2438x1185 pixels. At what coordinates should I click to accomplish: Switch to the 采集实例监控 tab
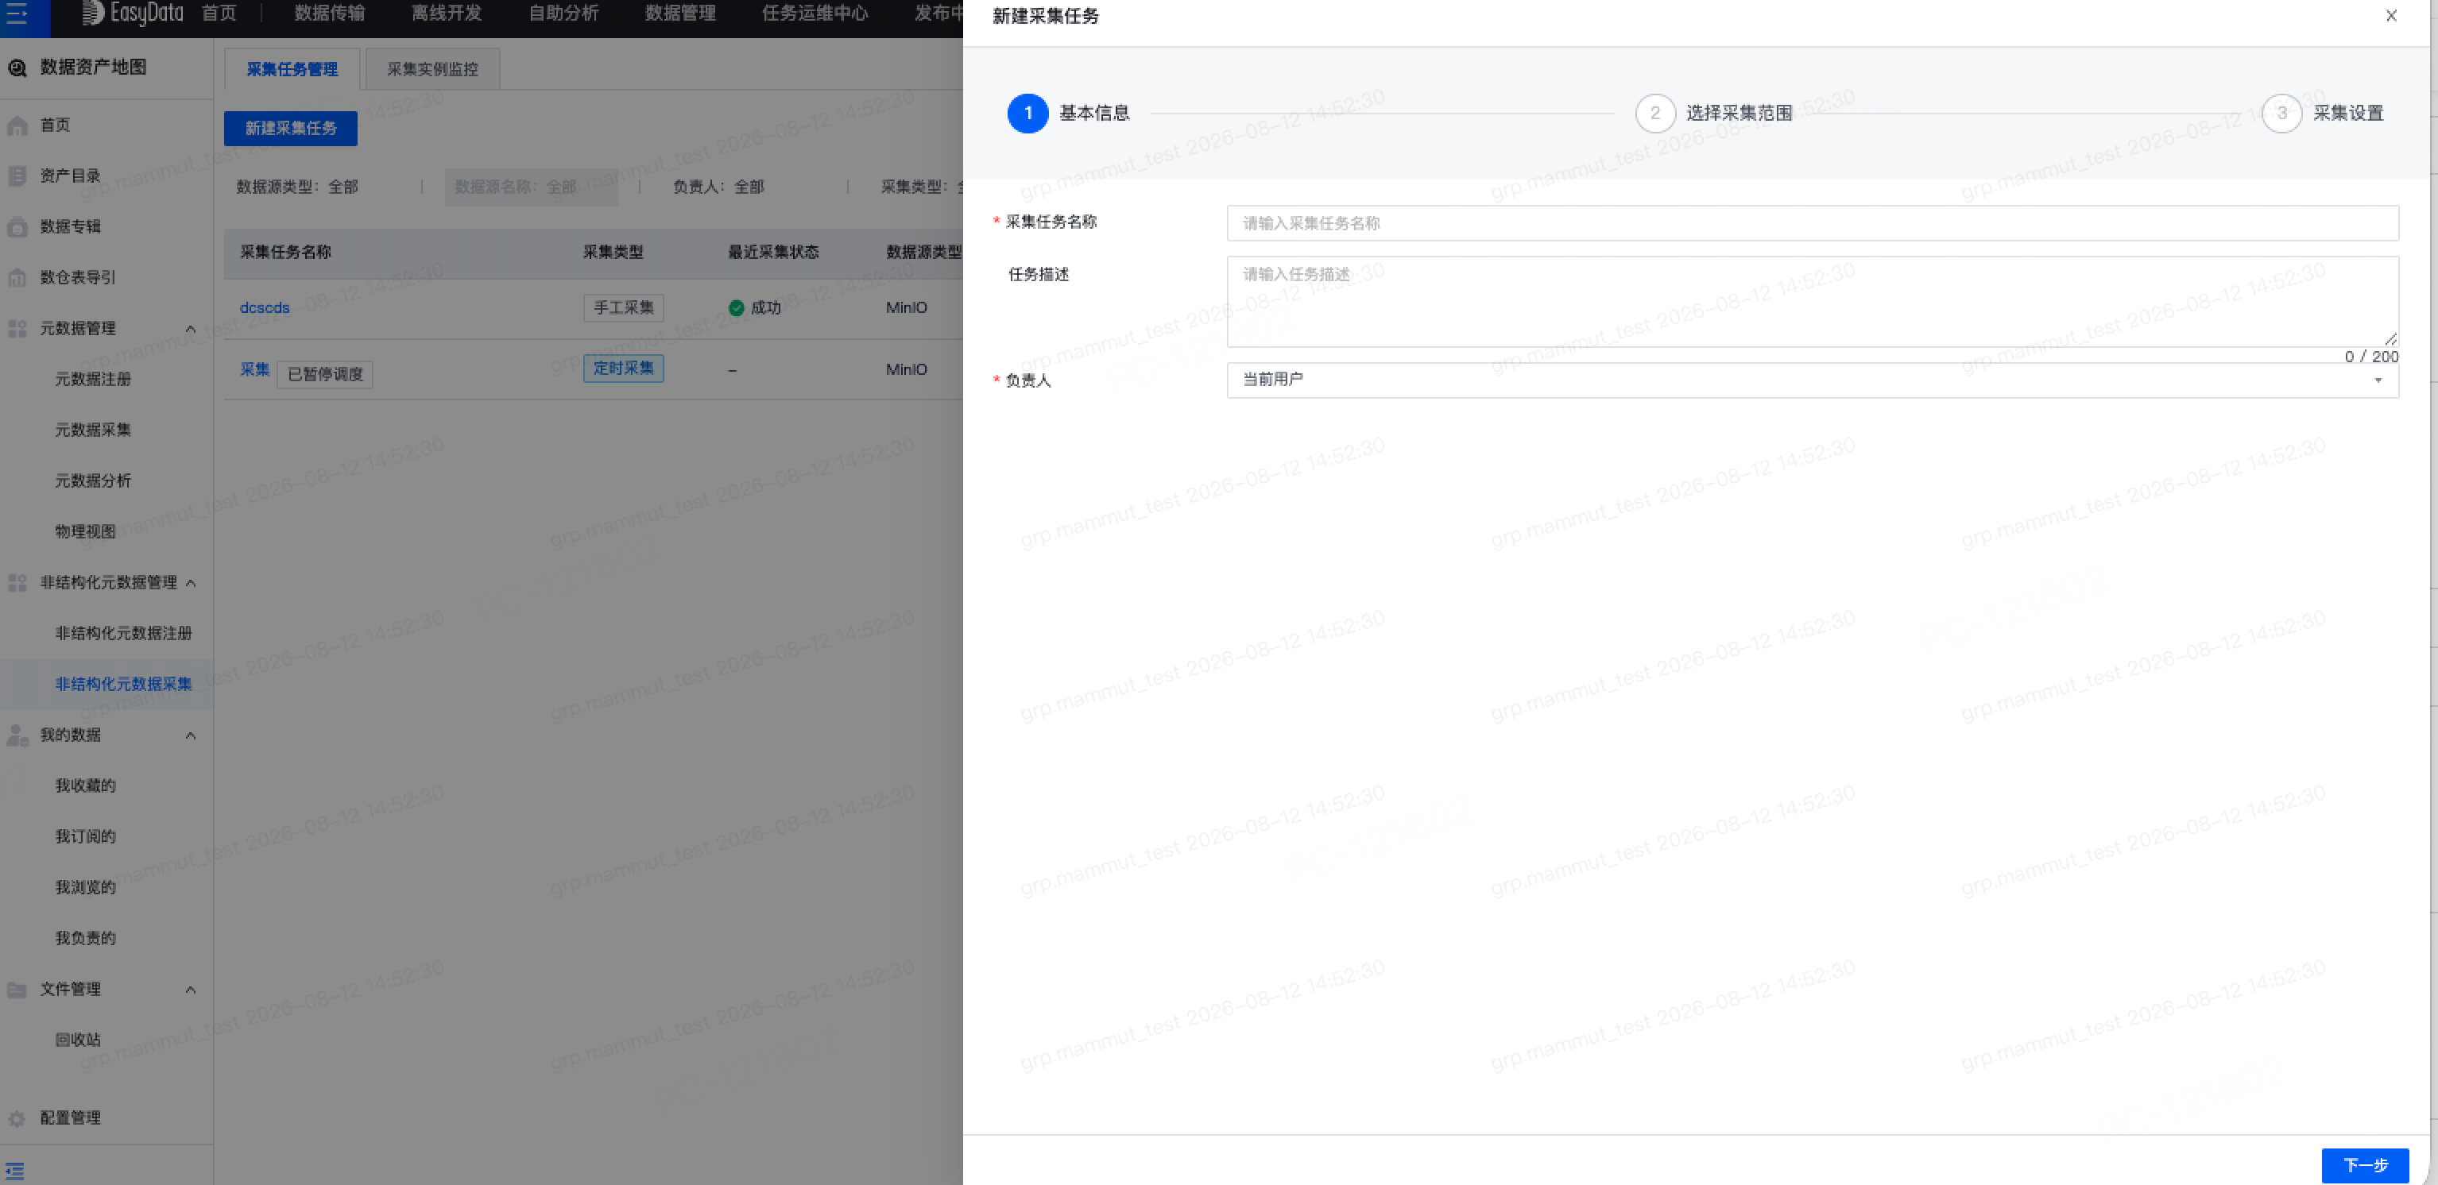pos(432,69)
